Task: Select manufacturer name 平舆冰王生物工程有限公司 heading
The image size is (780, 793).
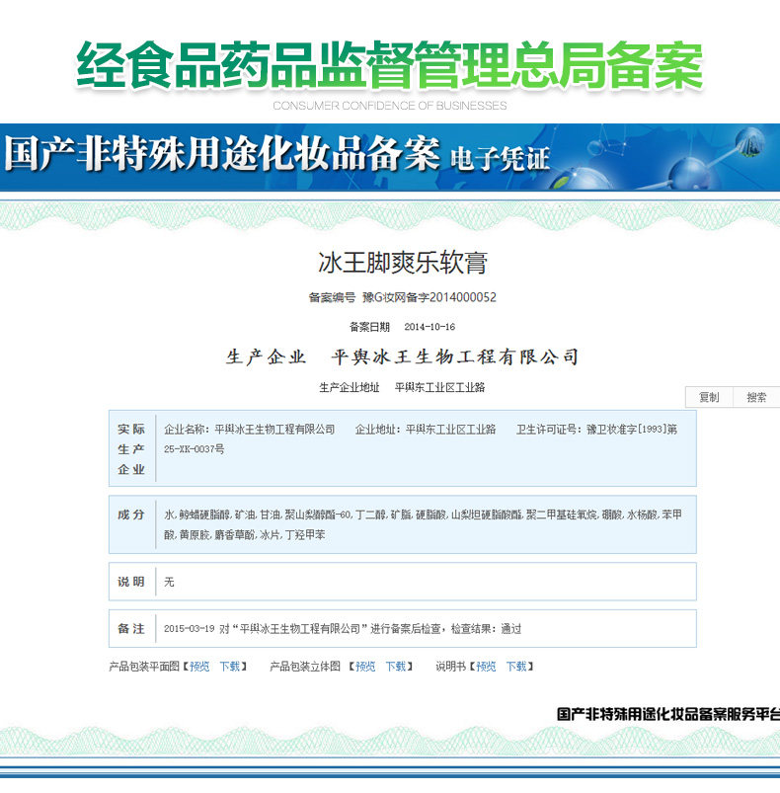Action: pos(454,357)
